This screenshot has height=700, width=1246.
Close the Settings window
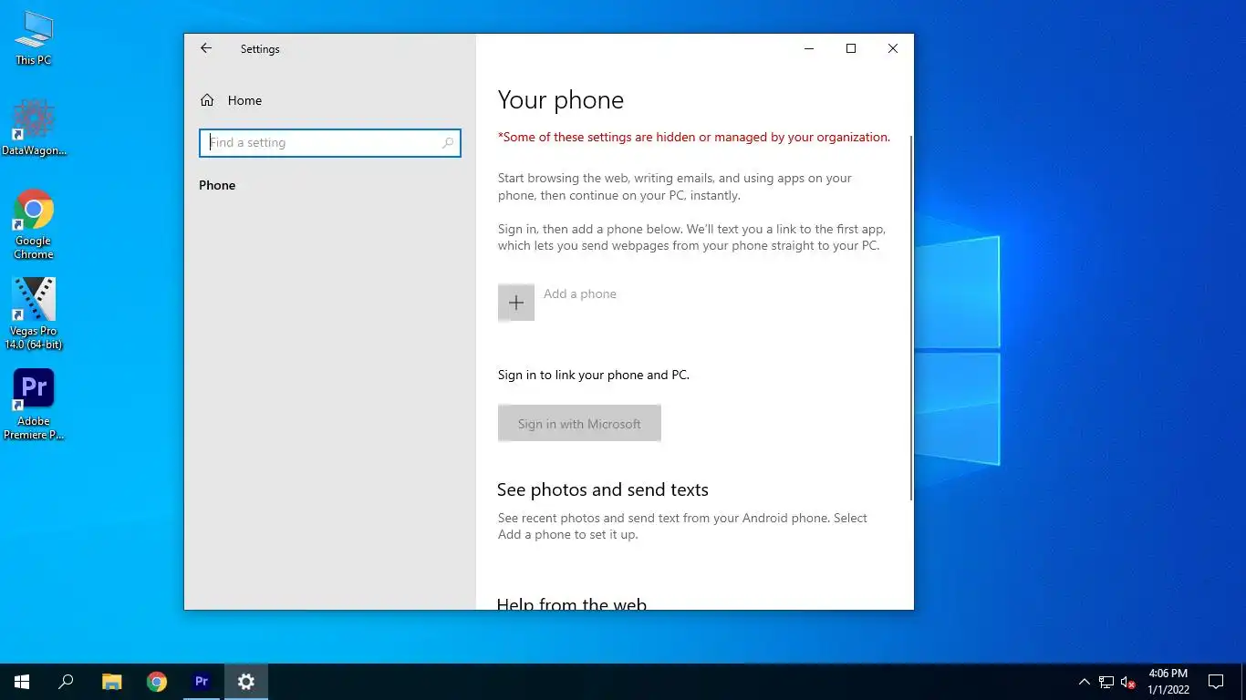tap(893, 48)
